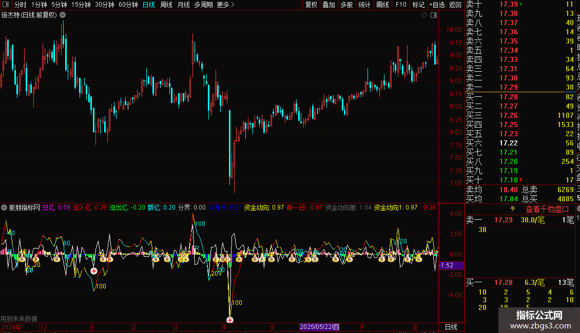Click the -1.52 indicator value tag
The width and height of the screenshot is (580, 333).
pyautogui.click(x=451, y=265)
